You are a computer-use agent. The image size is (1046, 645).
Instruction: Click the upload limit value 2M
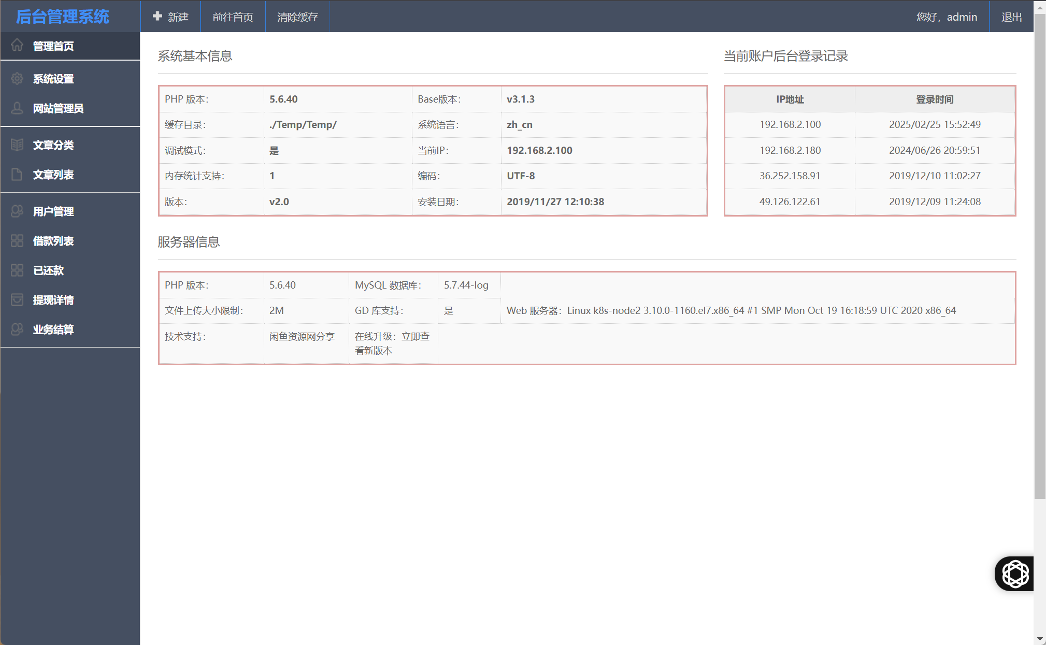coord(277,310)
